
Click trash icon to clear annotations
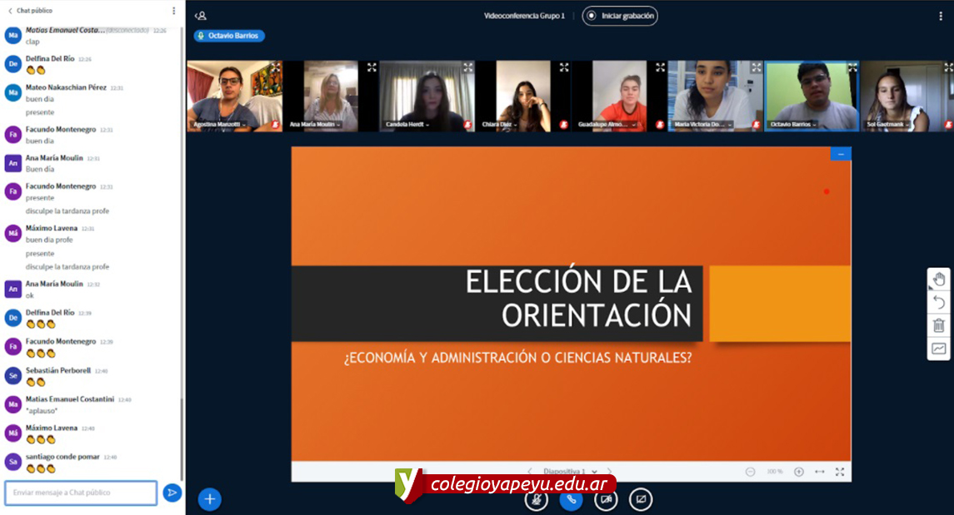click(939, 325)
